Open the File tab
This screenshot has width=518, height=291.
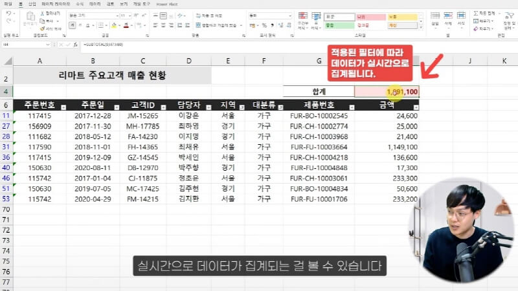pos(8,4)
